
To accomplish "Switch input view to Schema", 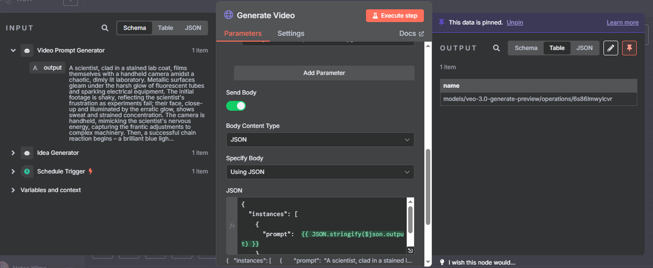I will [x=134, y=28].
